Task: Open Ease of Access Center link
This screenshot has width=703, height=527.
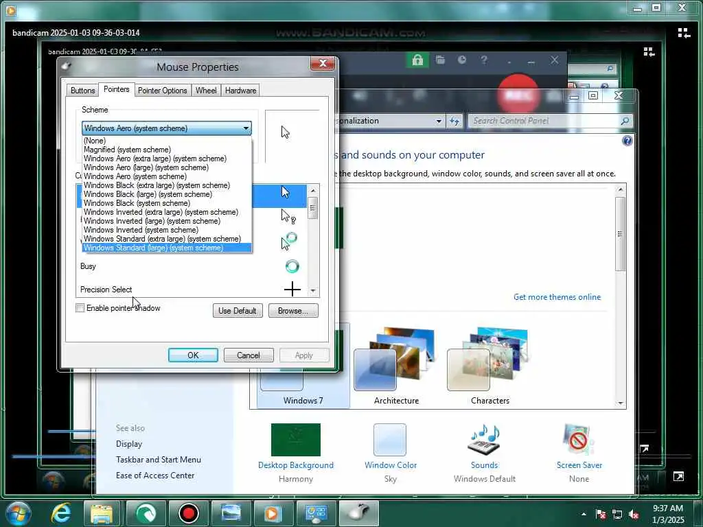Action: coord(155,475)
